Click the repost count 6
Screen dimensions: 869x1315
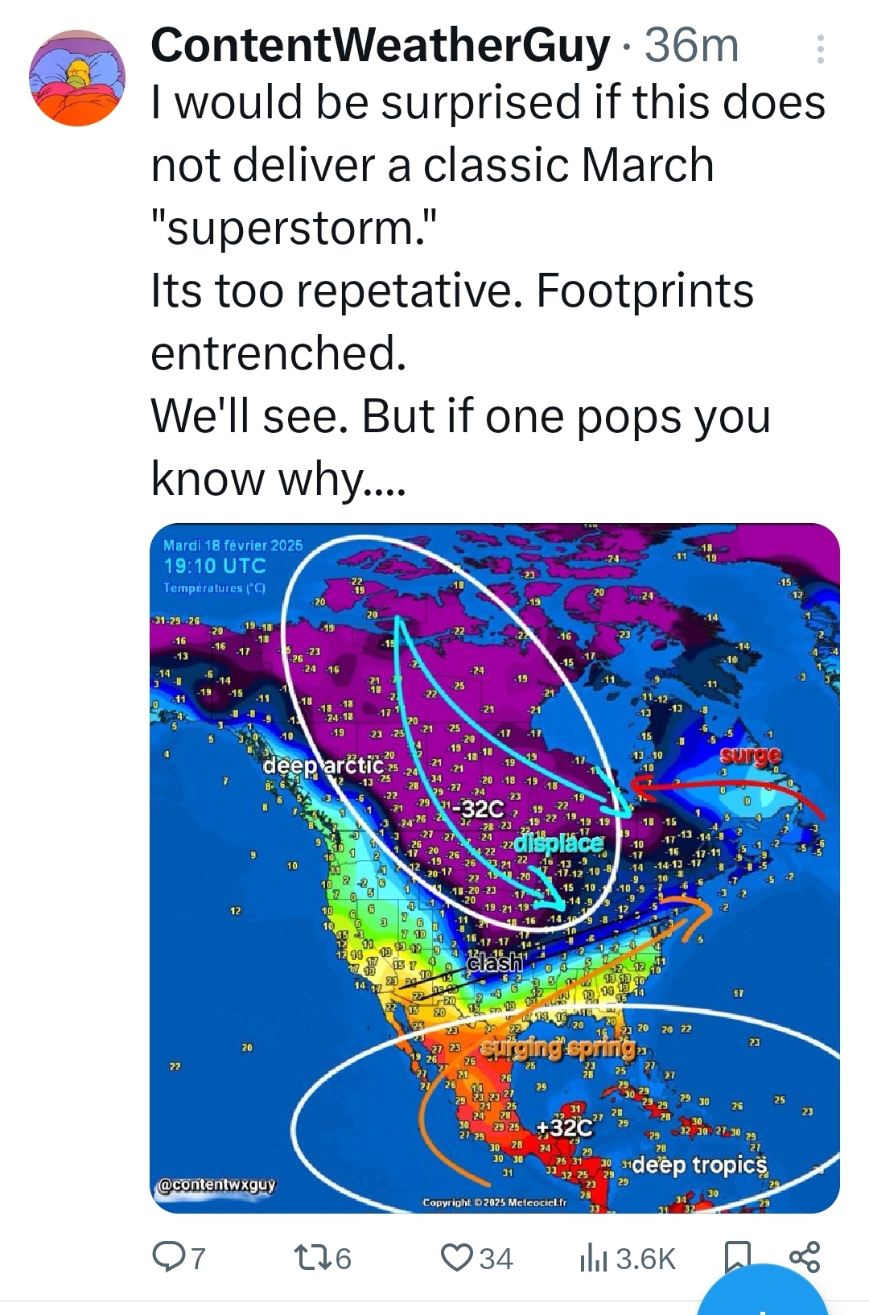click(x=344, y=1259)
